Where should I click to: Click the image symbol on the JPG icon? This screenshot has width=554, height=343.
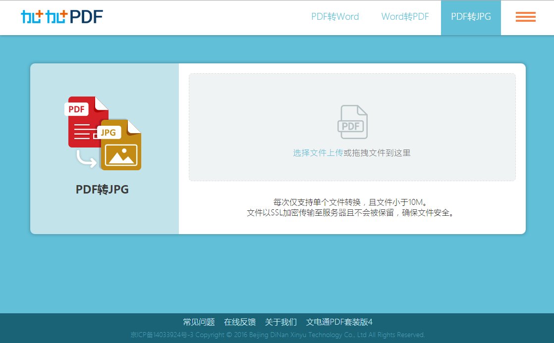pyautogui.click(x=120, y=156)
